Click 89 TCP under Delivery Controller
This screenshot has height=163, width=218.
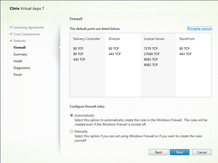pyautogui.click(x=78, y=54)
